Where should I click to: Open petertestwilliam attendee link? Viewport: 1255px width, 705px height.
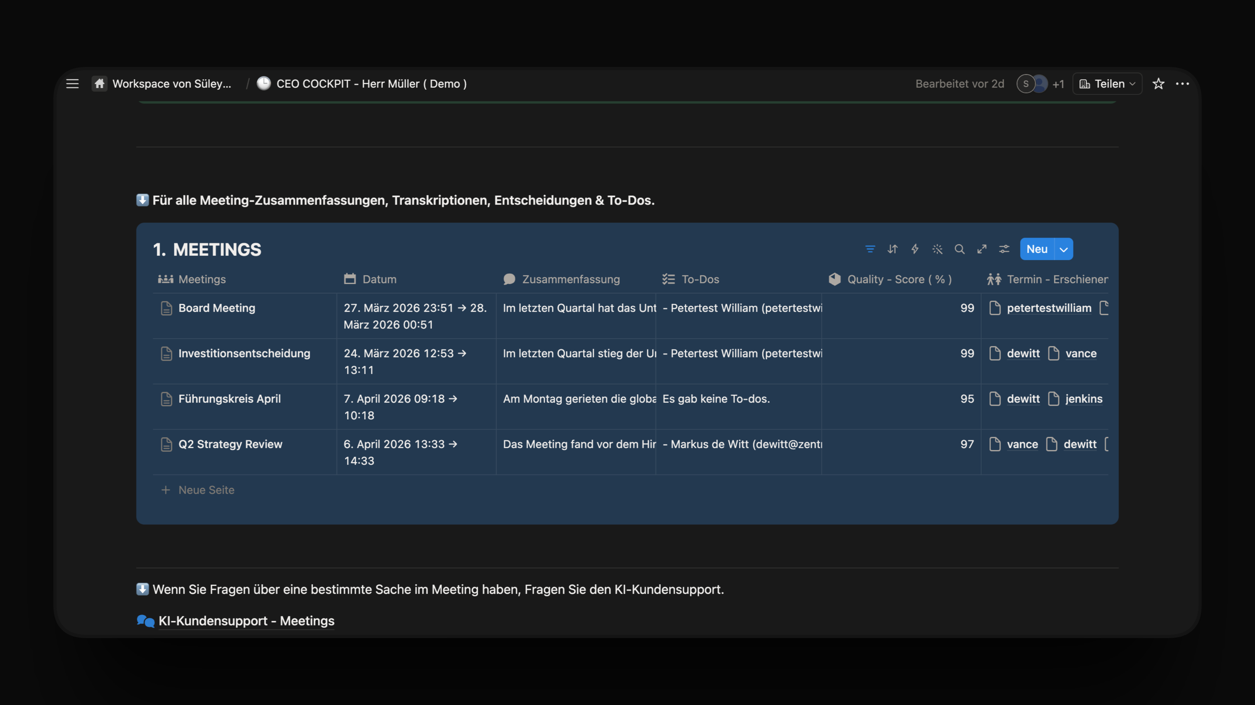(1049, 308)
